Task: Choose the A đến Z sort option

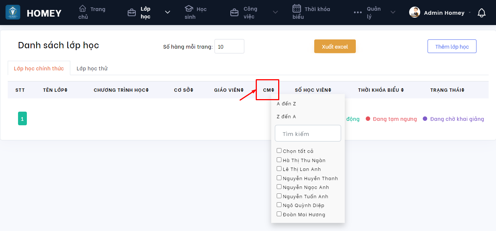Action: click(286, 104)
